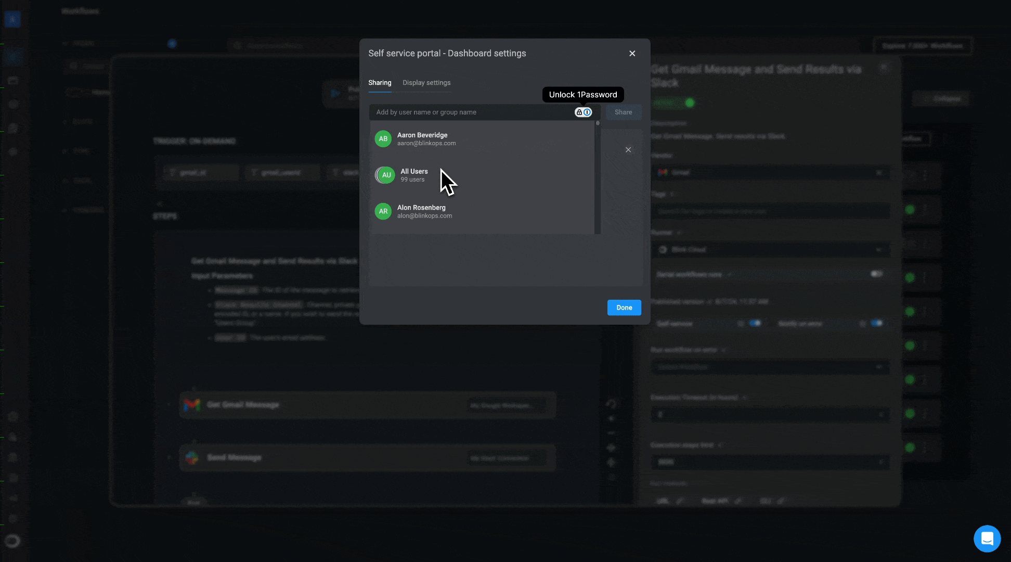Viewport: 1011px width, 562px height.
Task: Click Alon Rosenberg's AR avatar
Action: tap(383, 211)
